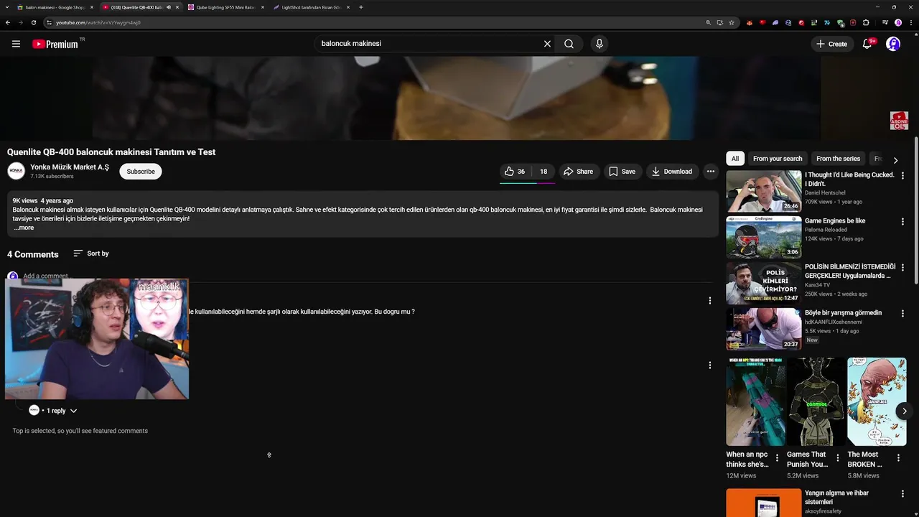
Task: Focus the Add a comment field
Action: (x=45, y=276)
